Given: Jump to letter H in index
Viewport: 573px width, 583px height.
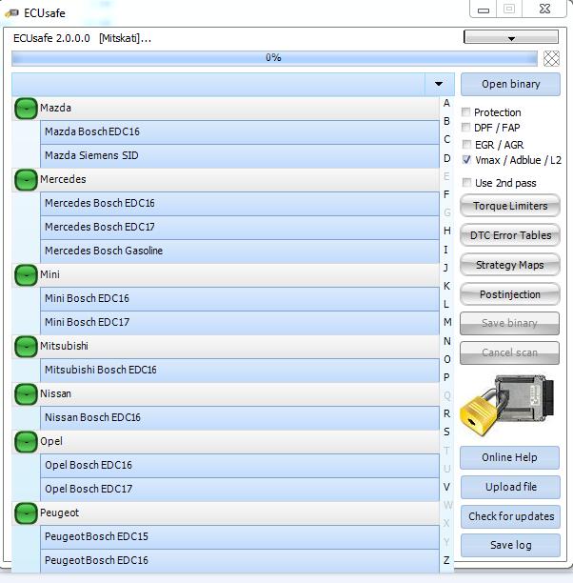Looking at the screenshot, I should tap(446, 231).
